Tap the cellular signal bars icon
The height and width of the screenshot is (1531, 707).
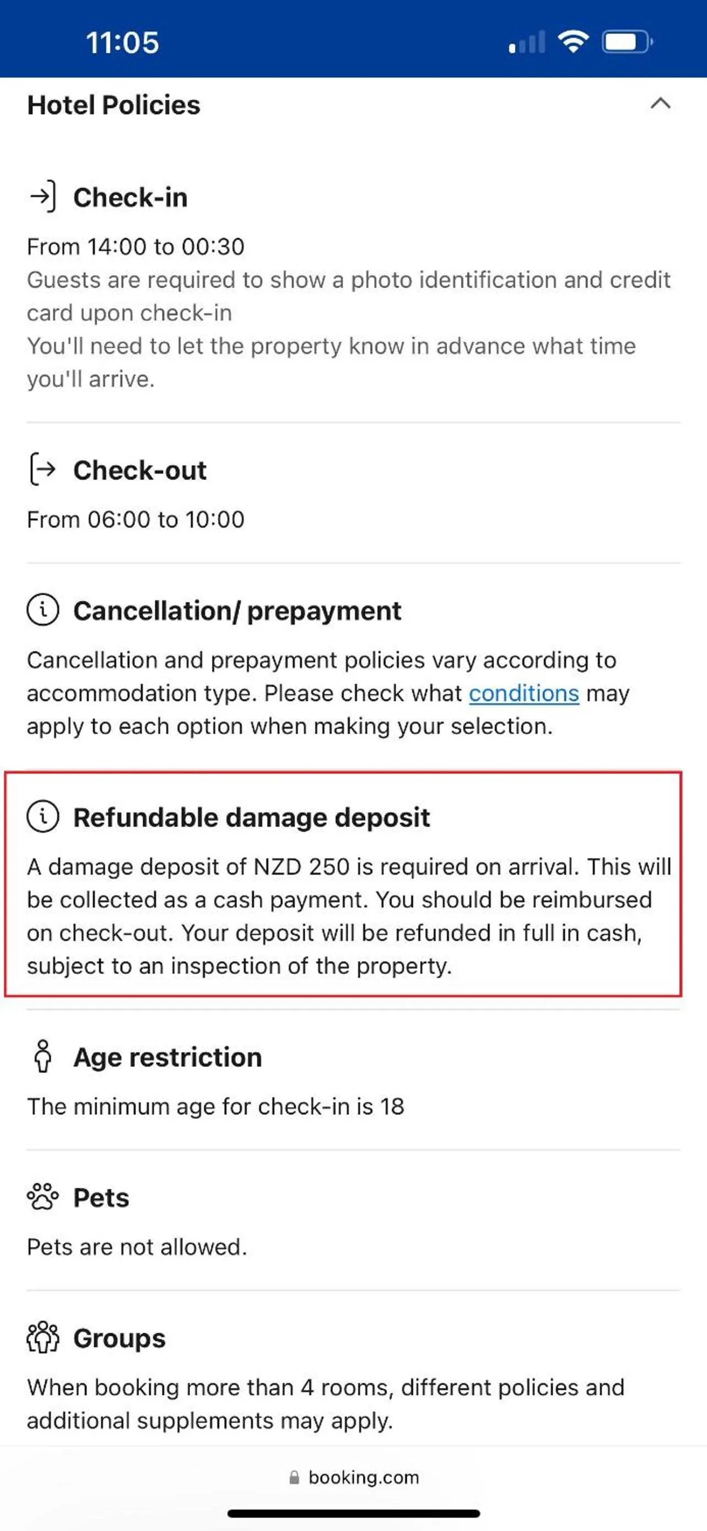click(x=527, y=43)
